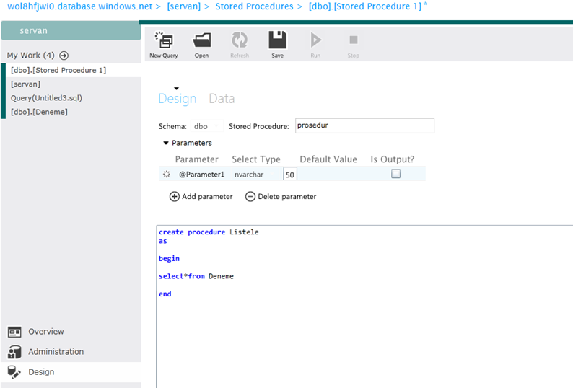Click the Administration icon in the sidebar
Viewport: 573px width, 388px height.
coord(14,352)
